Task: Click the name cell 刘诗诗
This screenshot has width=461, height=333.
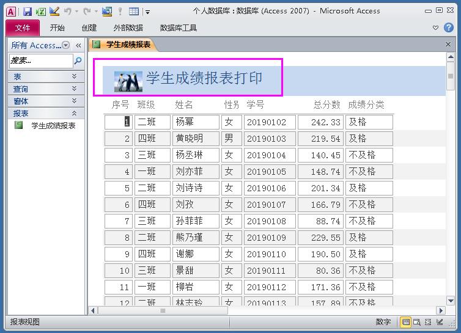Action: [196, 188]
